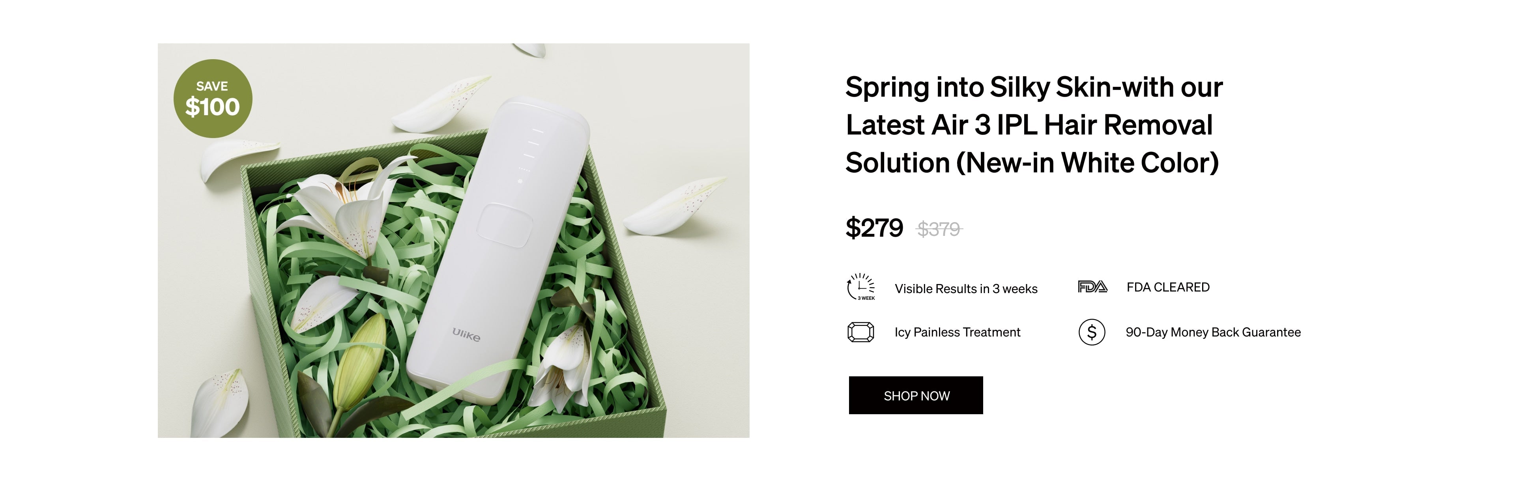Click the FDA logo icon
Viewport: 1515px width, 486px height.
[x=1092, y=287]
